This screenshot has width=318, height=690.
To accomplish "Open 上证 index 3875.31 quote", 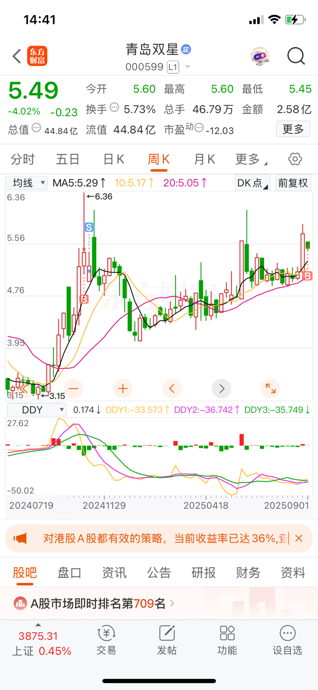I will (38, 636).
